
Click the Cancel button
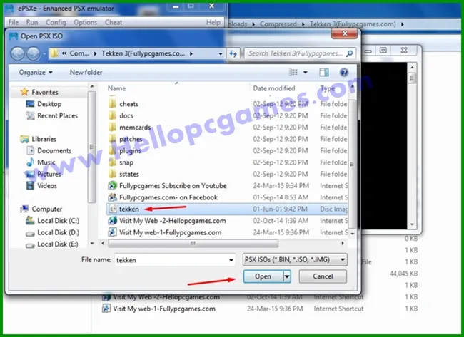[323, 276]
